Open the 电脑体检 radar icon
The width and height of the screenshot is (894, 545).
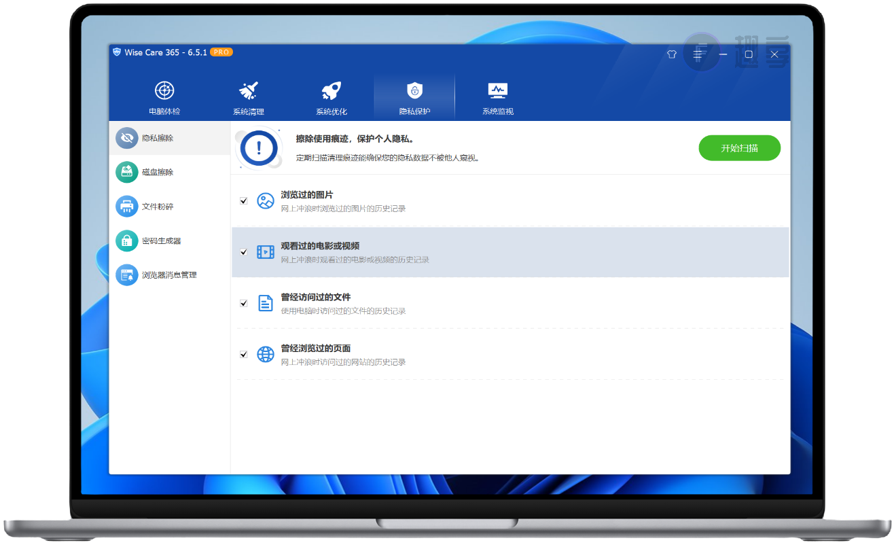164,90
